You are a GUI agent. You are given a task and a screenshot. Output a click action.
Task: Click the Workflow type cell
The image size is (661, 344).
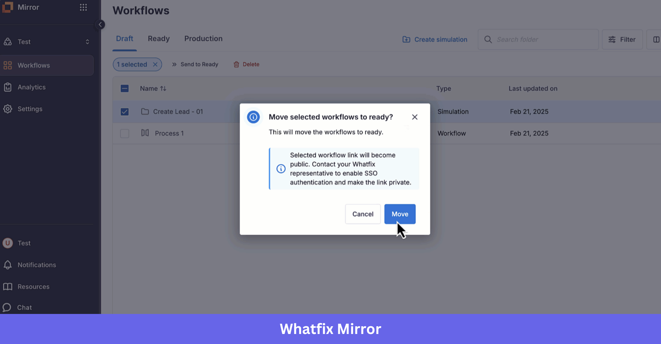coord(452,133)
